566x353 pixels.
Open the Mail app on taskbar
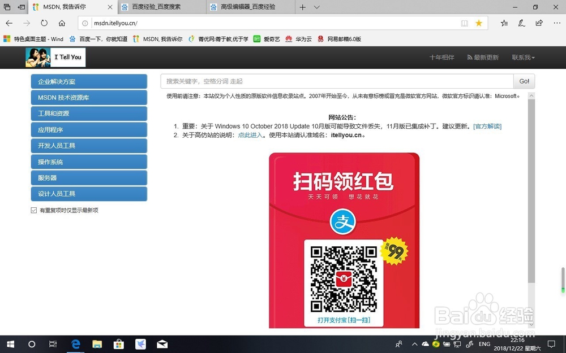pyautogui.click(x=162, y=344)
